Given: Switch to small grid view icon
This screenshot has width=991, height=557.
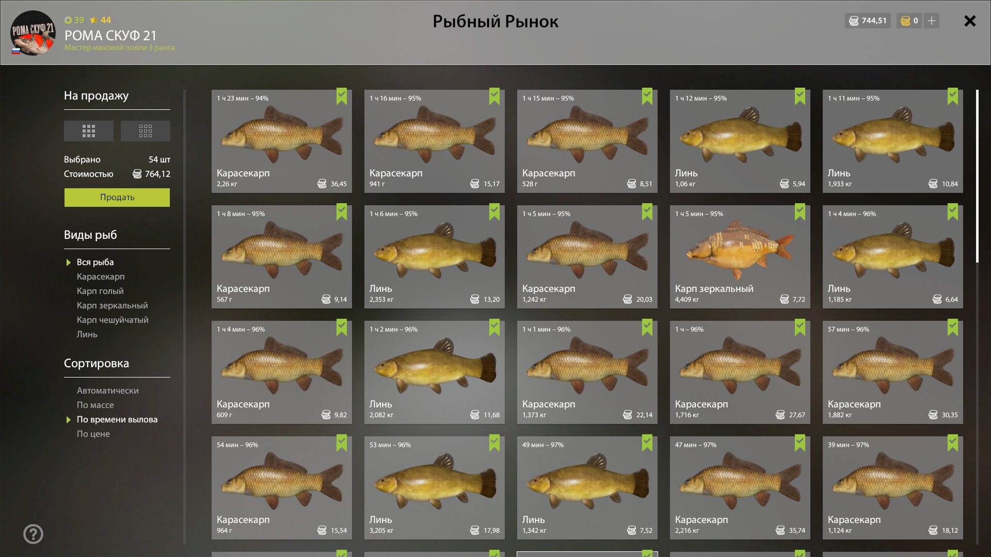Looking at the screenshot, I should pyautogui.click(x=146, y=131).
